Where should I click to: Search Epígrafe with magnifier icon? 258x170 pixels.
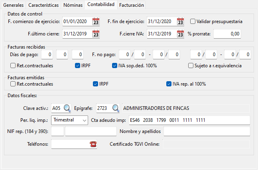point(116,108)
